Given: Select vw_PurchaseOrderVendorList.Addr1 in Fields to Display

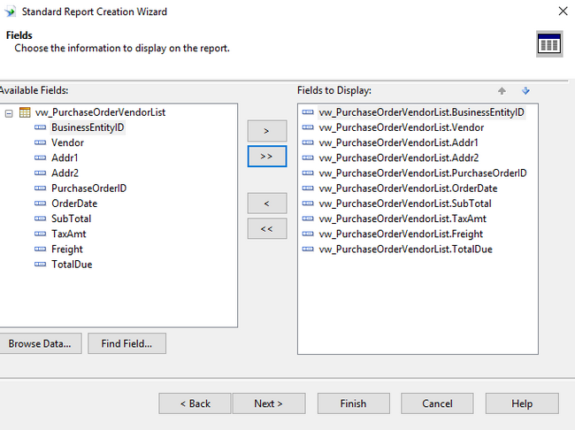Looking at the screenshot, I should 398,142.
